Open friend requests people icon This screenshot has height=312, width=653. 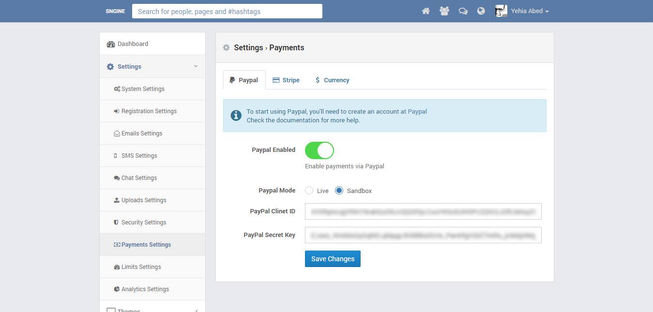444,11
